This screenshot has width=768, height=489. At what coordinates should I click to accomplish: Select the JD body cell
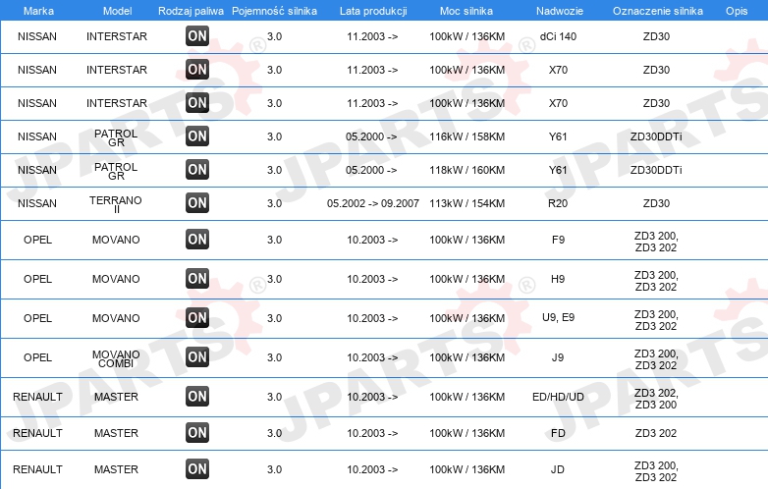558,469
